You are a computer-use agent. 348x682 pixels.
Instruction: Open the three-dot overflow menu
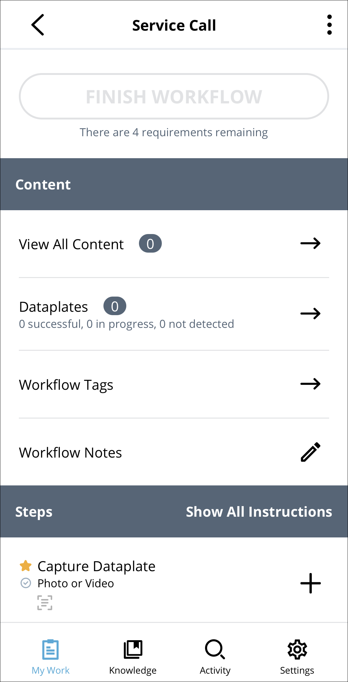(329, 25)
